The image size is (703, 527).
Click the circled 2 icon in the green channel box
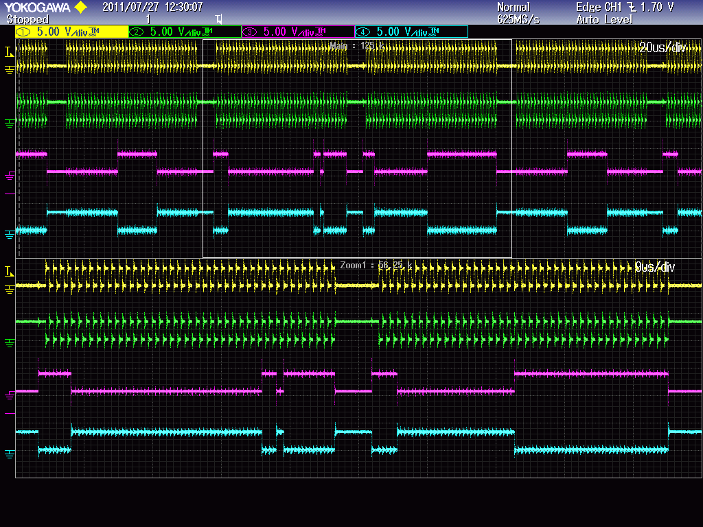[x=137, y=32]
